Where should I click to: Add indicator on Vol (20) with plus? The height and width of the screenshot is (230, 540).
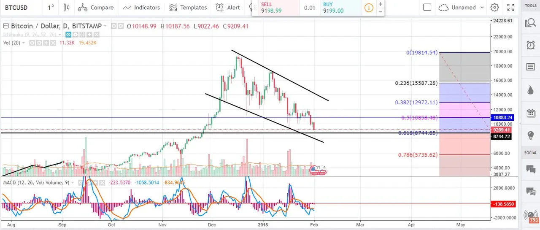coord(46,43)
